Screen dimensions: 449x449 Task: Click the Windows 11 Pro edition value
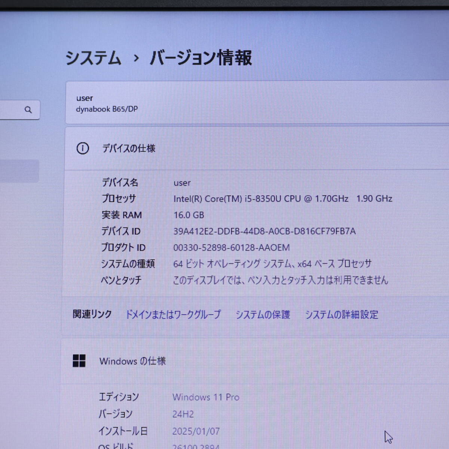206,397
